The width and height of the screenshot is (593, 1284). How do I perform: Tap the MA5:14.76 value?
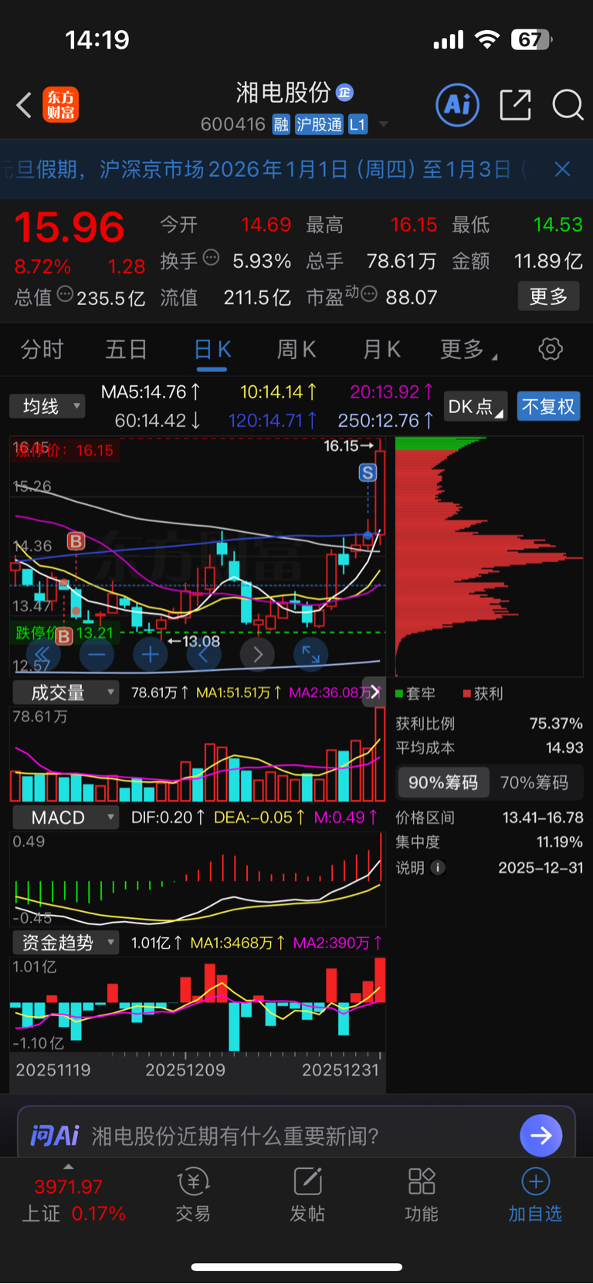click(x=151, y=392)
